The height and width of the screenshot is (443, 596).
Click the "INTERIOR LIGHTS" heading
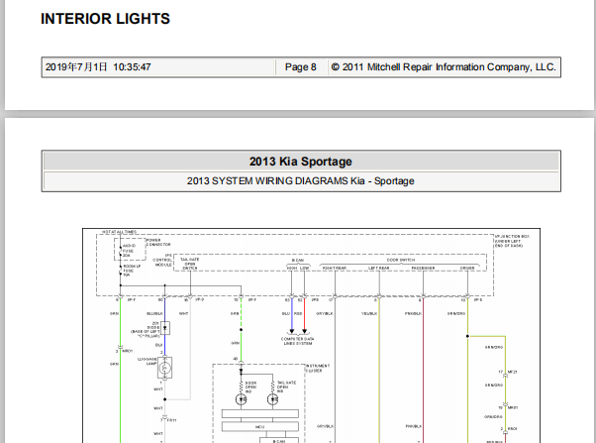click(x=105, y=19)
